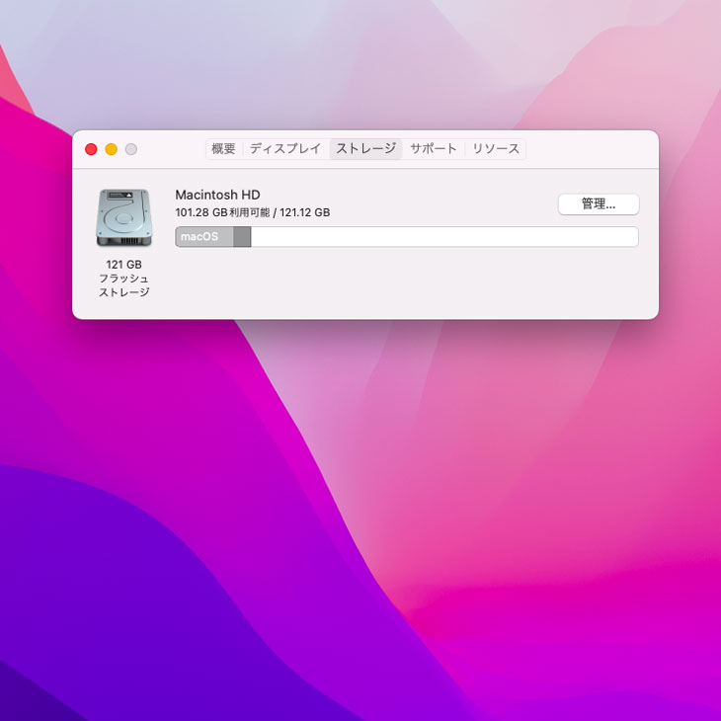The image size is (721, 721).
Task: Minimize the window with the yellow button
Action: [x=112, y=149]
